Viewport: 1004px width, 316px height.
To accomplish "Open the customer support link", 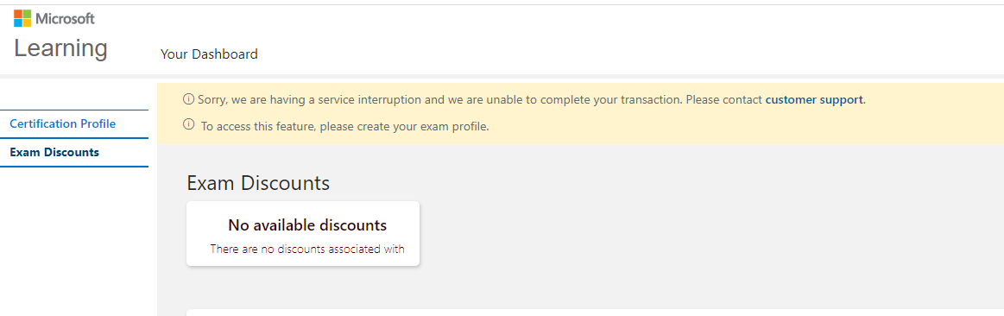I will pos(814,99).
